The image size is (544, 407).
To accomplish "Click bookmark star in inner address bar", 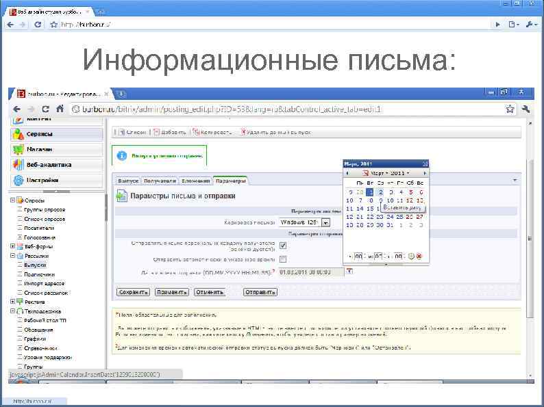I will pyautogui.click(x=510, y=109).
